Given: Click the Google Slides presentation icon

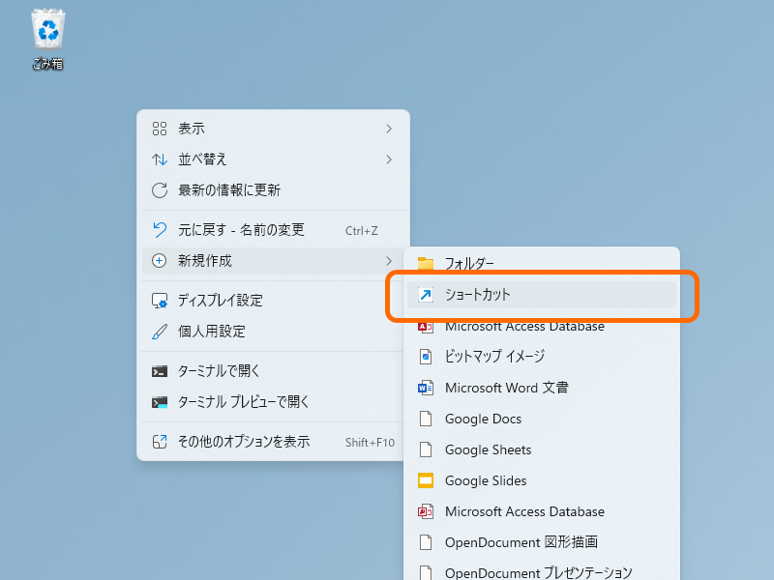Looking at the screenshot, I should 428,480.
